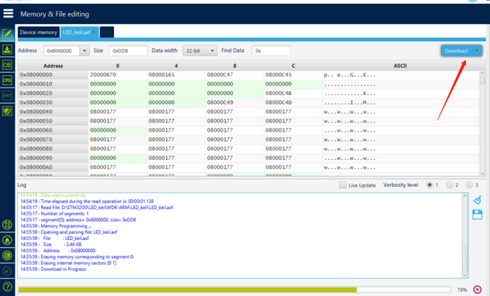Show the log window via 0110 icon
This screenshot has width=490, height=296.
pyautogui.click(x=7, y=224)
